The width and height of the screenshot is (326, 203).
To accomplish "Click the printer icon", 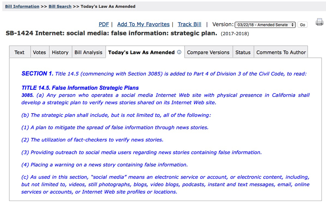I will click(x=319, y=22).
